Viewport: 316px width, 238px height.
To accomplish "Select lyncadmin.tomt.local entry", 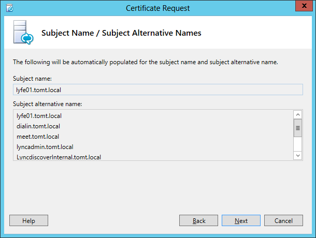I will (45, 147).
